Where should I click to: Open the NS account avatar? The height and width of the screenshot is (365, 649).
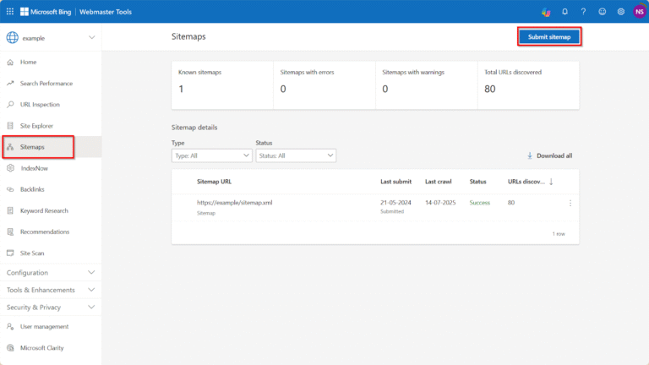[639, 11]
